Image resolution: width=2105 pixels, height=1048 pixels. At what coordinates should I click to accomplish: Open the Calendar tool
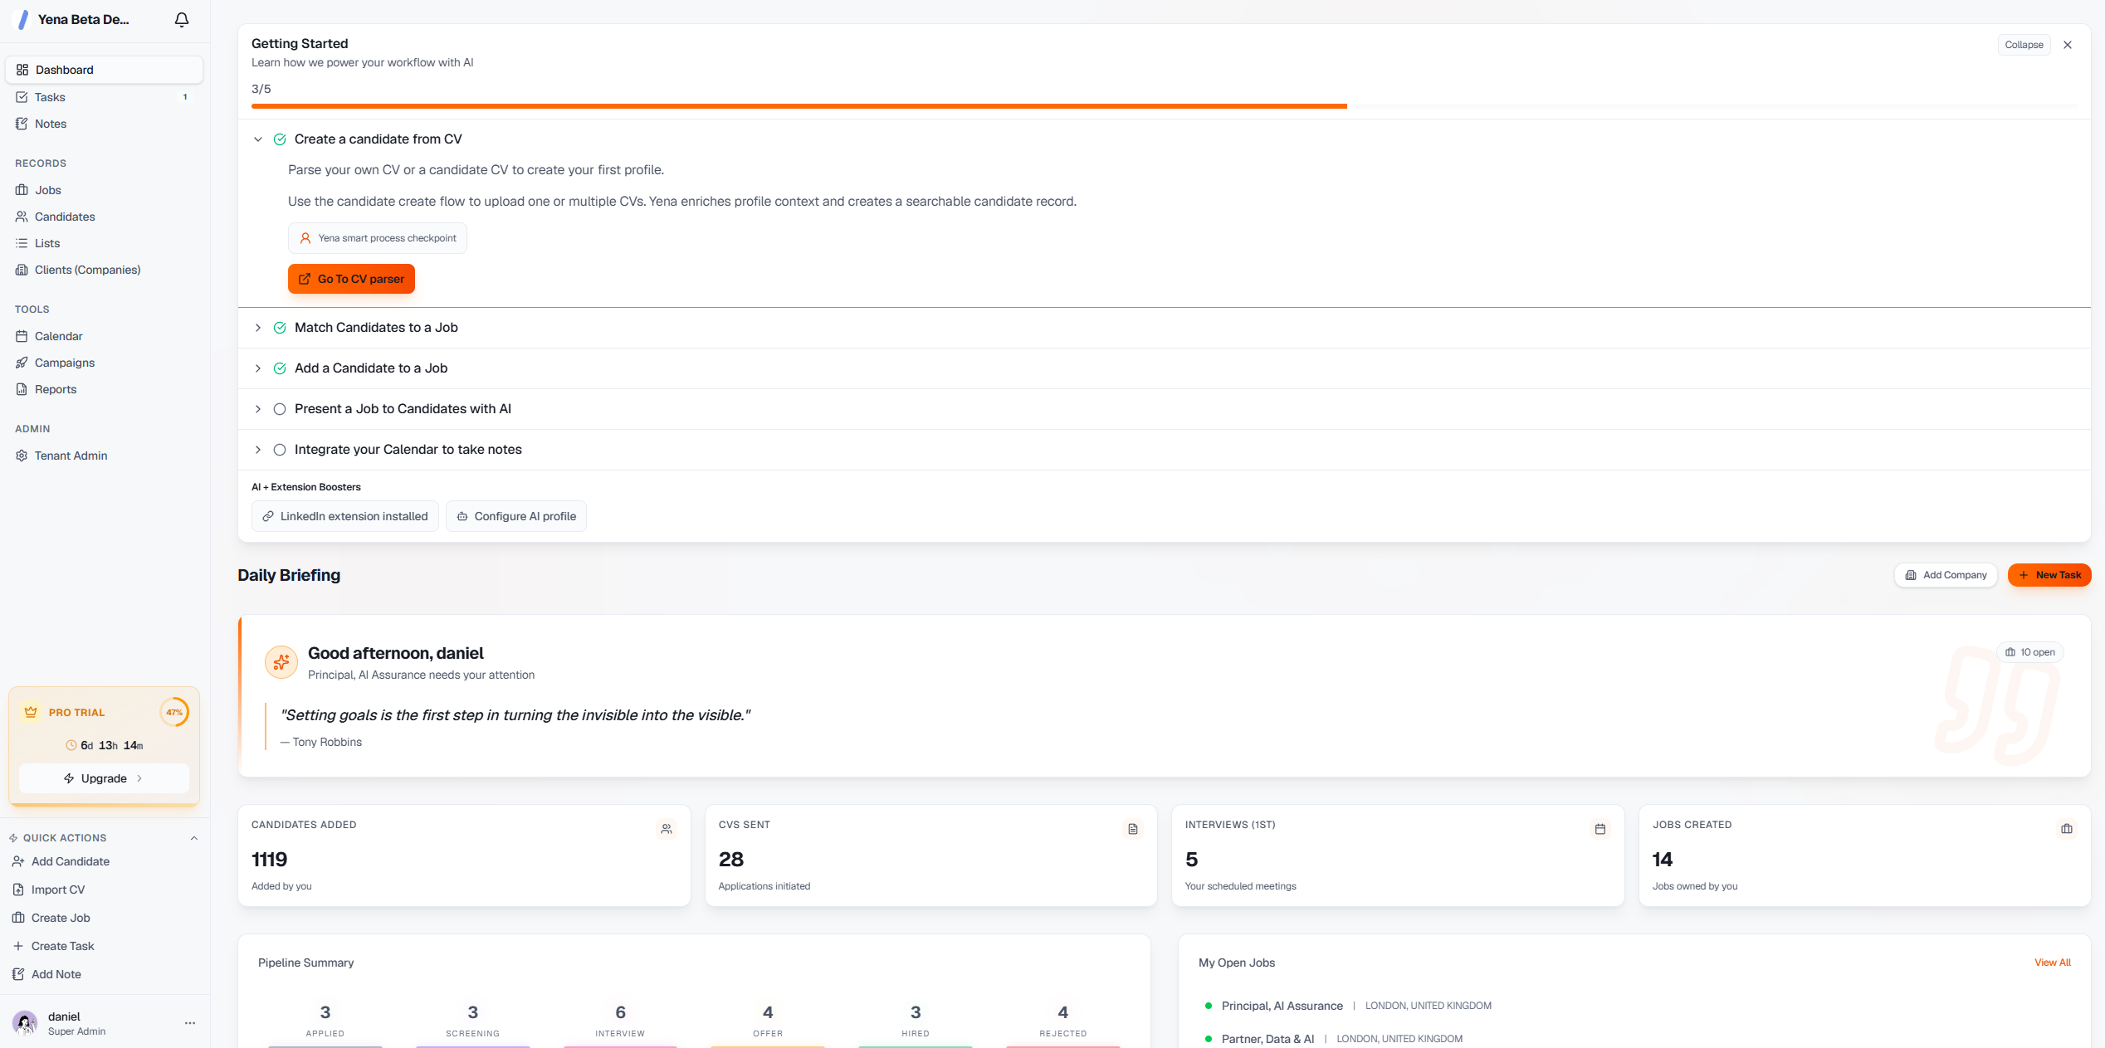point(105,336)
